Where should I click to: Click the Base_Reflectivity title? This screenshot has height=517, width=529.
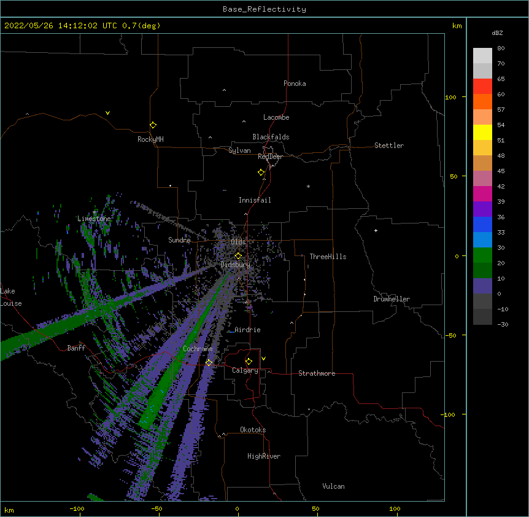[x=264, y=9]
